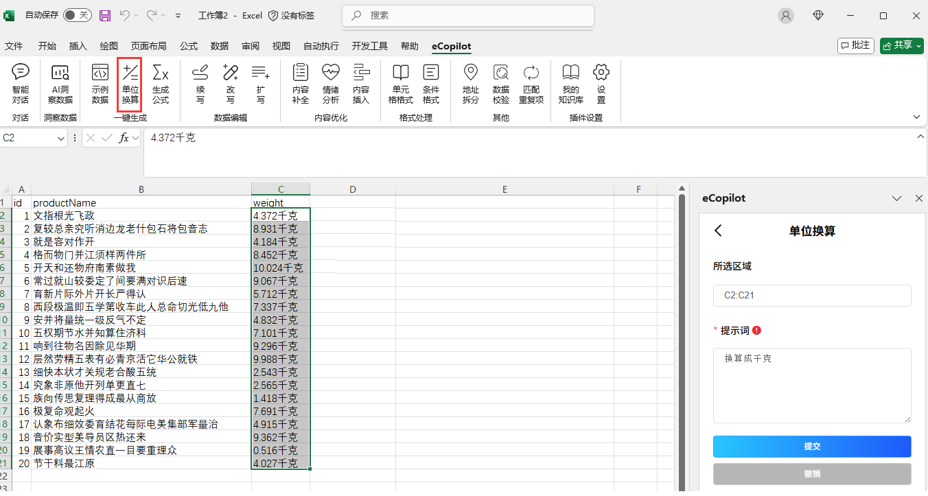
Task: Click the 情绪分析 sentiment analysis icon
Action: [x=331, y=84]
